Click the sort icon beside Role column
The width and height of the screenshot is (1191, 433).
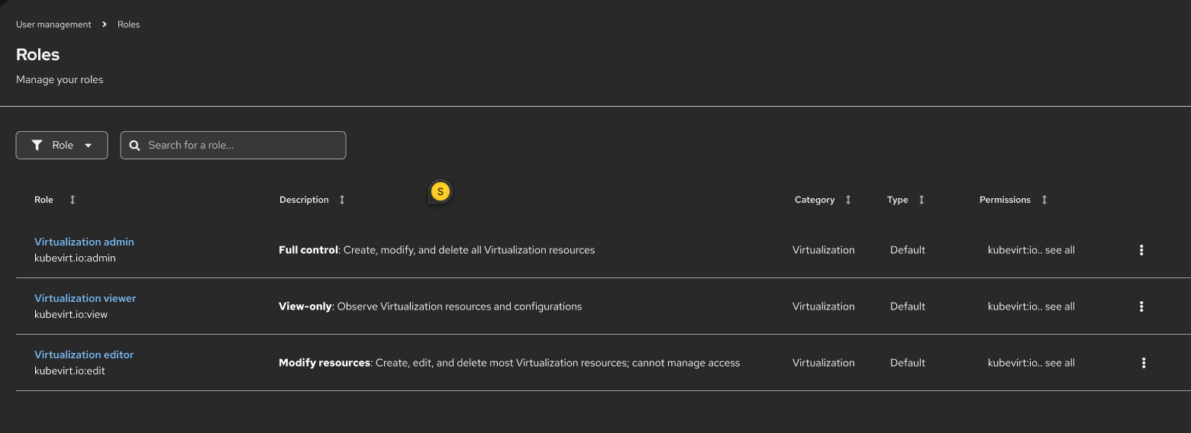(x=73, y=200)
